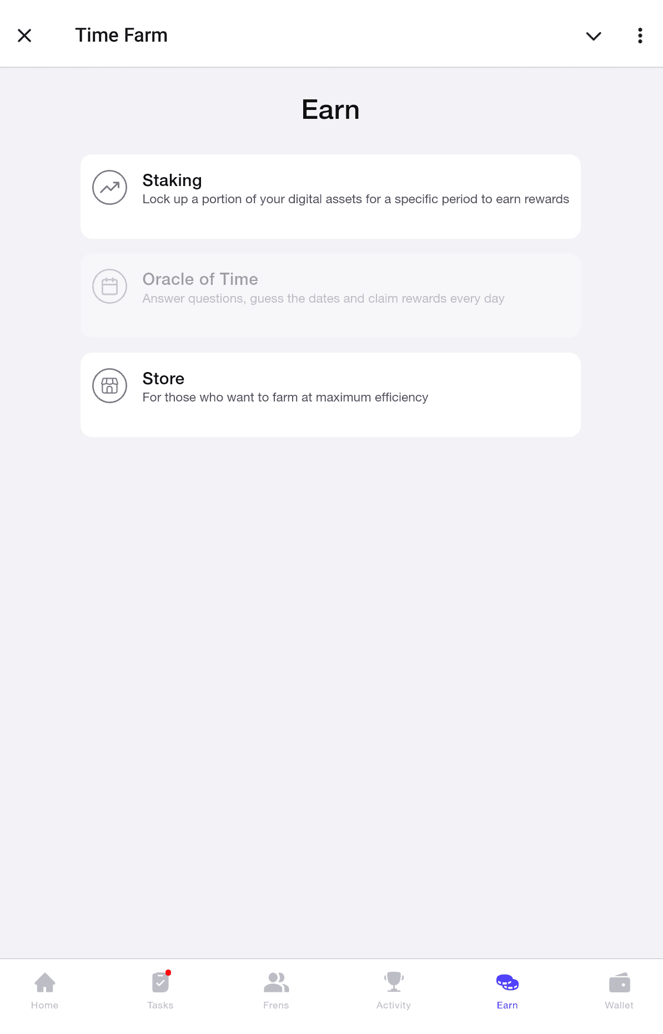Select the Tasks clipboard icon with notification dot
Viewport: 663px width, 1034px height.
click(x=160, y=982)
